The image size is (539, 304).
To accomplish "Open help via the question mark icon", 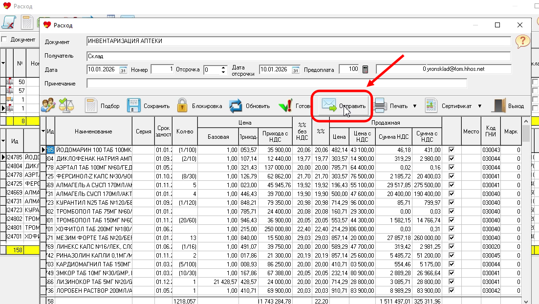I will pyautogui.click(x=522, y=42).
